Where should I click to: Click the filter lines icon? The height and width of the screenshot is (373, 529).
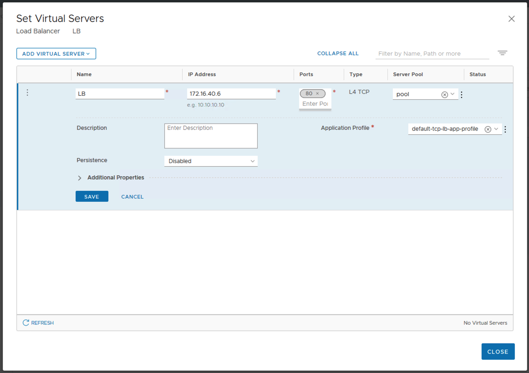point(502,53)
